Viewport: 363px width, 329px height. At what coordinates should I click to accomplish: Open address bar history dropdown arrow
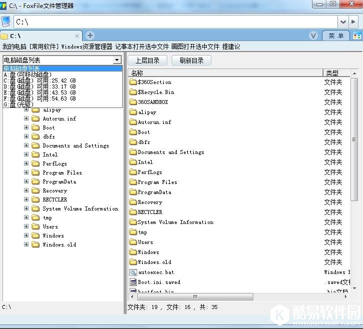[x=343, y=22]
